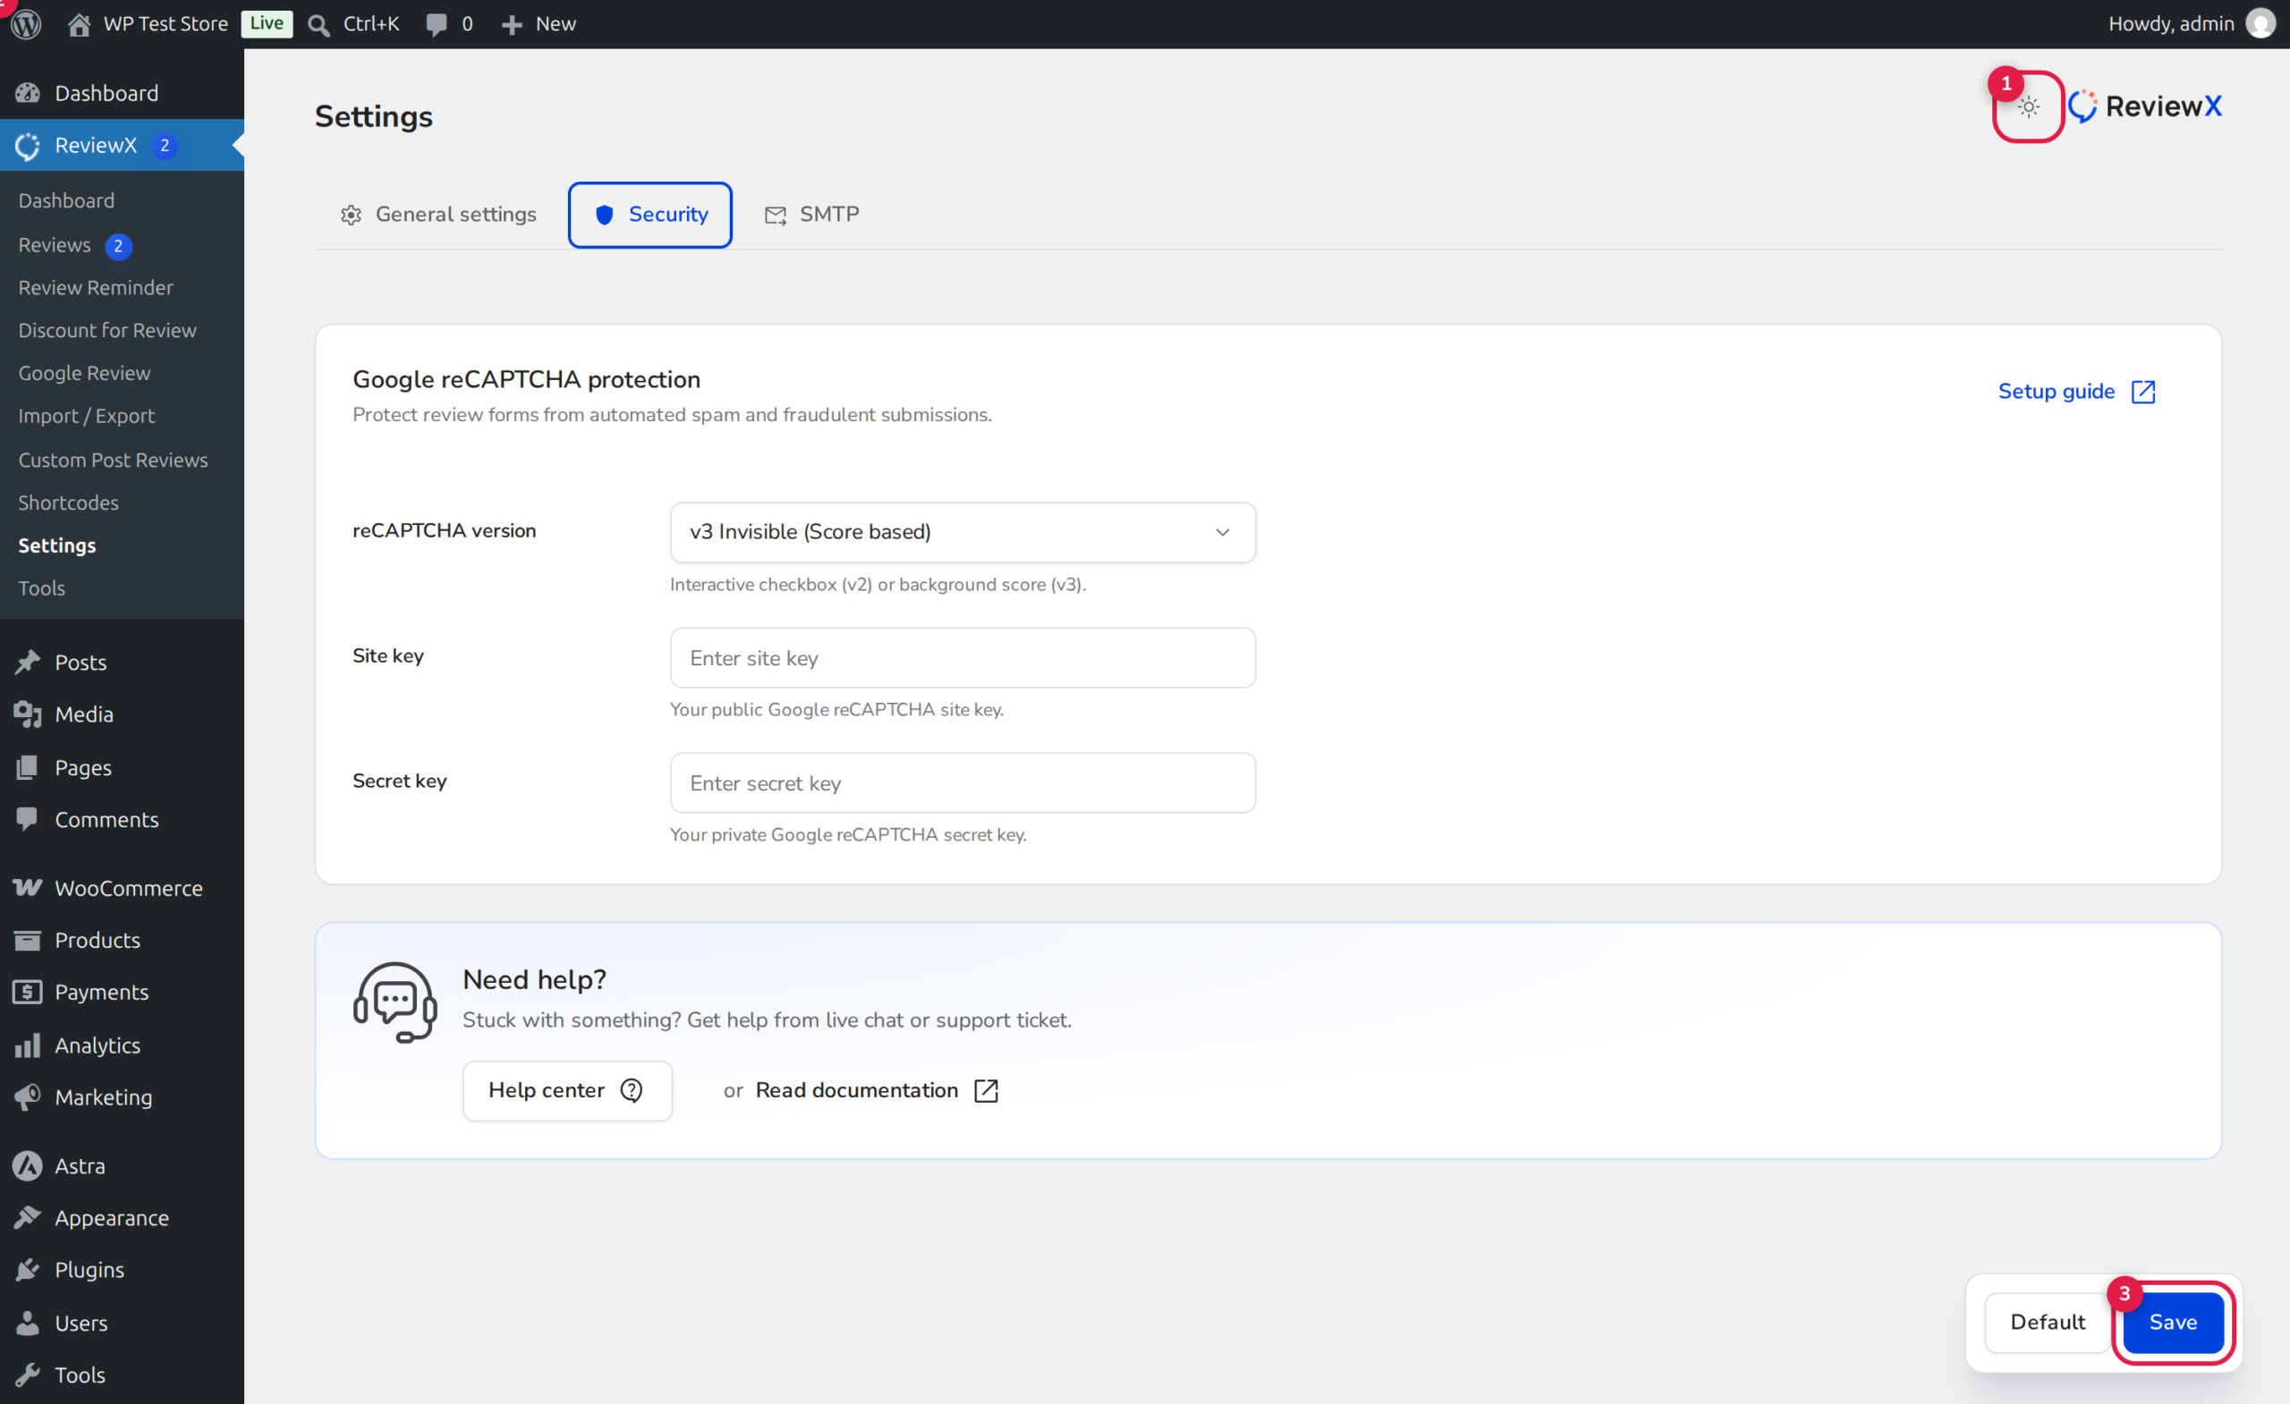Click the ReviewX sidebar menu icon
Screen dimensions: 2290x1404
pyautogui.click(x=28, y=145)
